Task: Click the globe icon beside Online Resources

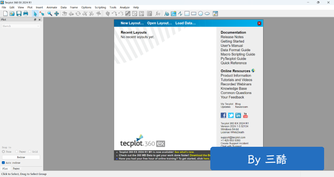Action: click(x=253, y=71)
